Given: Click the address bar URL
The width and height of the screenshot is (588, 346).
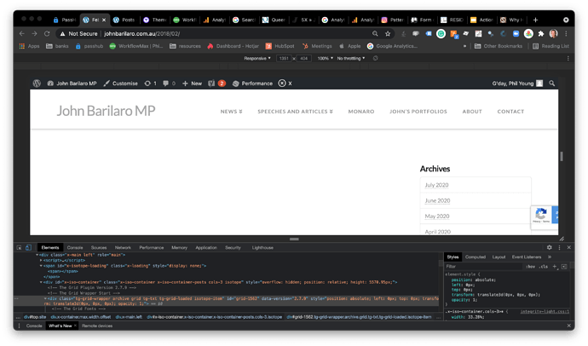Looking at the screenshot, I should point(141,34).
